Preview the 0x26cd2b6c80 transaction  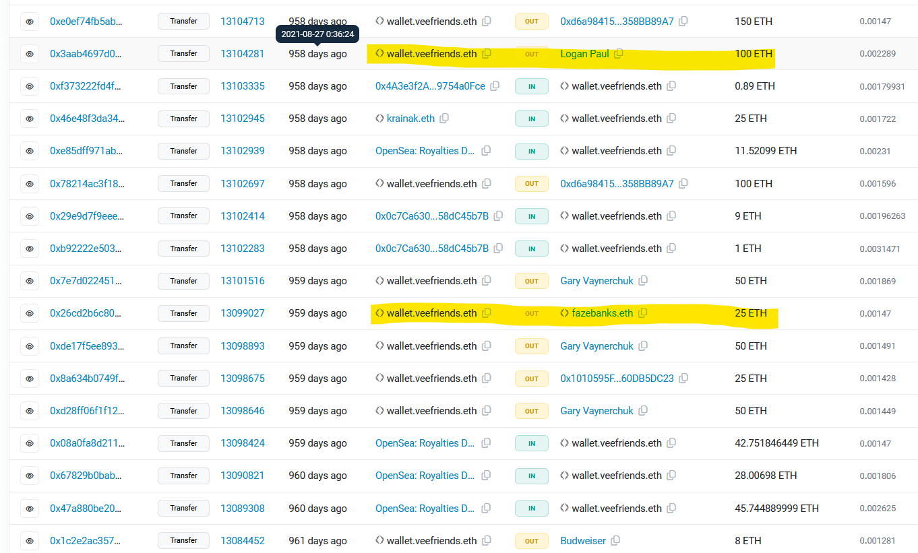click(30, 313)
